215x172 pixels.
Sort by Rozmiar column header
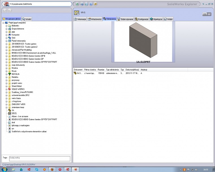[x=101, y=70]
